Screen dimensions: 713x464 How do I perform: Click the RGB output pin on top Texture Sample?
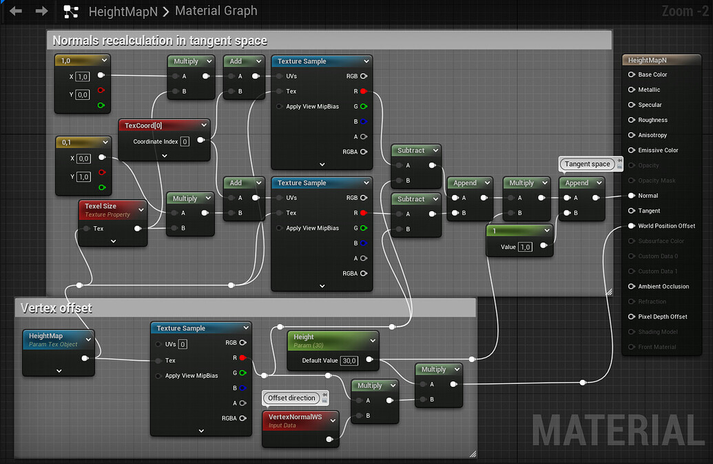point(362,76)
